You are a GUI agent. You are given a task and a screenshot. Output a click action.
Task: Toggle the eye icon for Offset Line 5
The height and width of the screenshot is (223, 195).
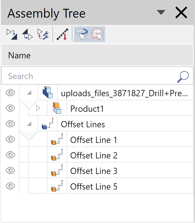(x=10, y=186)
